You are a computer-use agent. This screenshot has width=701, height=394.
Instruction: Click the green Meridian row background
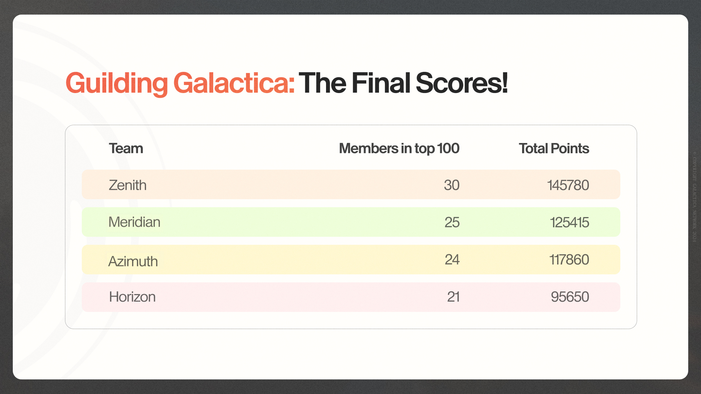[351, 222]
